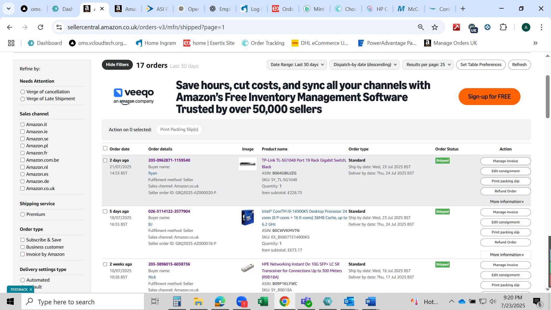
Task: Open Microsoft Teams from the taskbar
Action: 306,302
